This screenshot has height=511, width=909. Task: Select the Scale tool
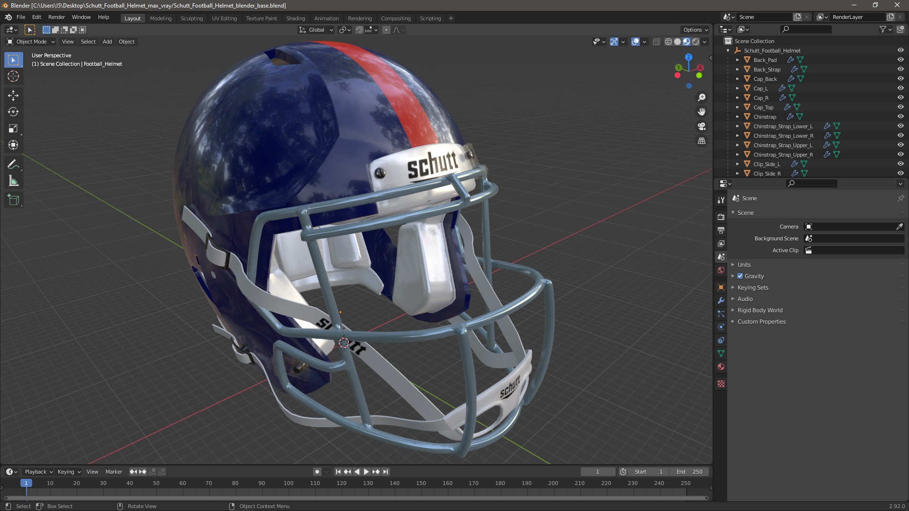coord(13,129)
